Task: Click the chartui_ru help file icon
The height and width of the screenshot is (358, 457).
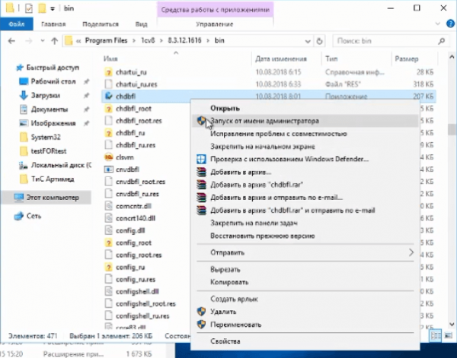Action: (108, 72)
